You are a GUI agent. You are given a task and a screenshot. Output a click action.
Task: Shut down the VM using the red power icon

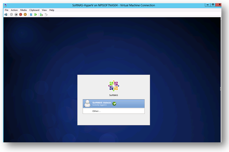click(x=20, y=14)
